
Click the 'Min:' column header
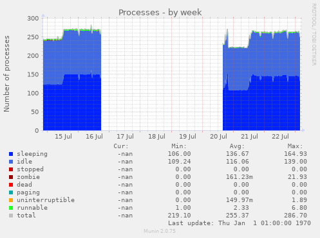pyautogui.click(x=179, y=146)
